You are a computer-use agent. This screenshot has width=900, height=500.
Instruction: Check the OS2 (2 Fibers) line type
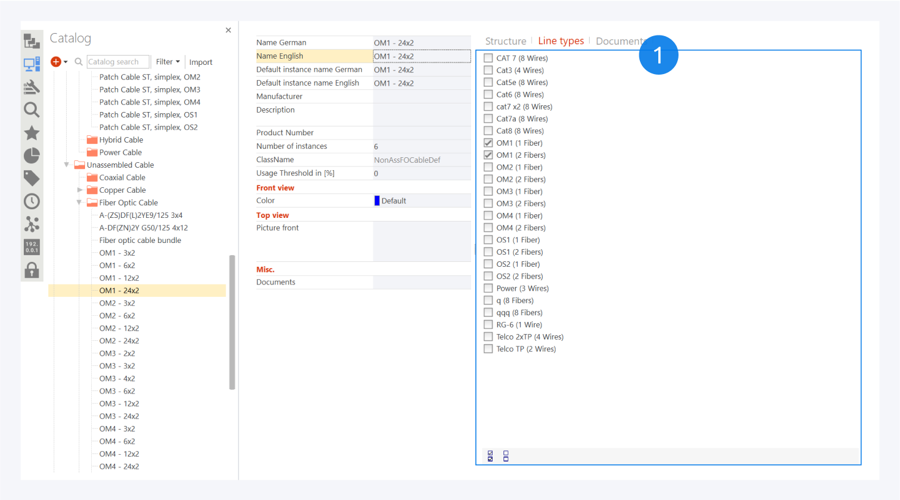coord(488,276)
